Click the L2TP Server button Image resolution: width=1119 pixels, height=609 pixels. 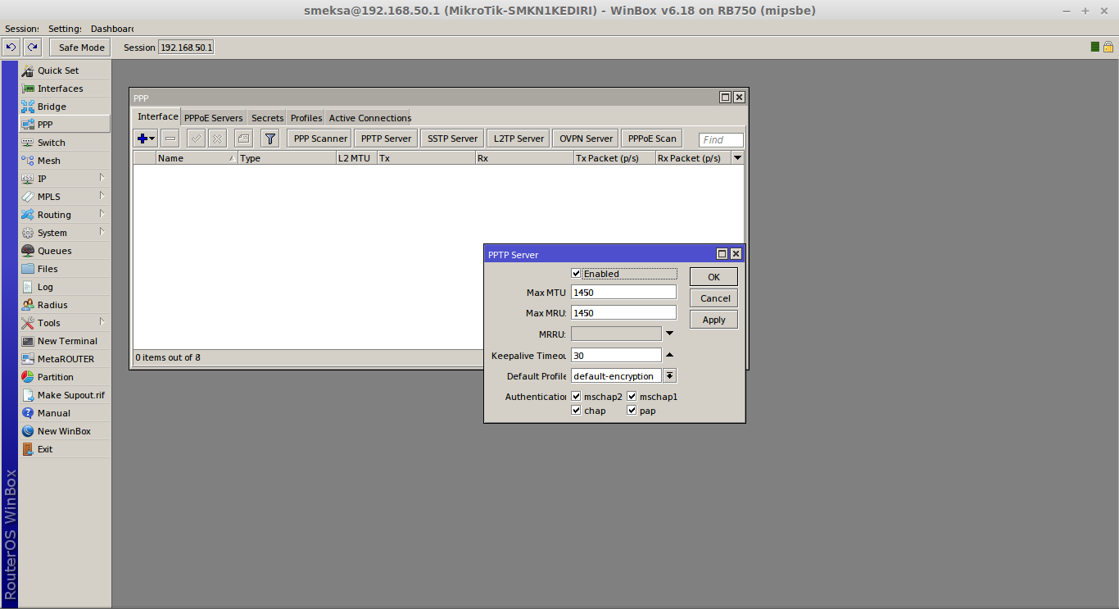(519, 139)
